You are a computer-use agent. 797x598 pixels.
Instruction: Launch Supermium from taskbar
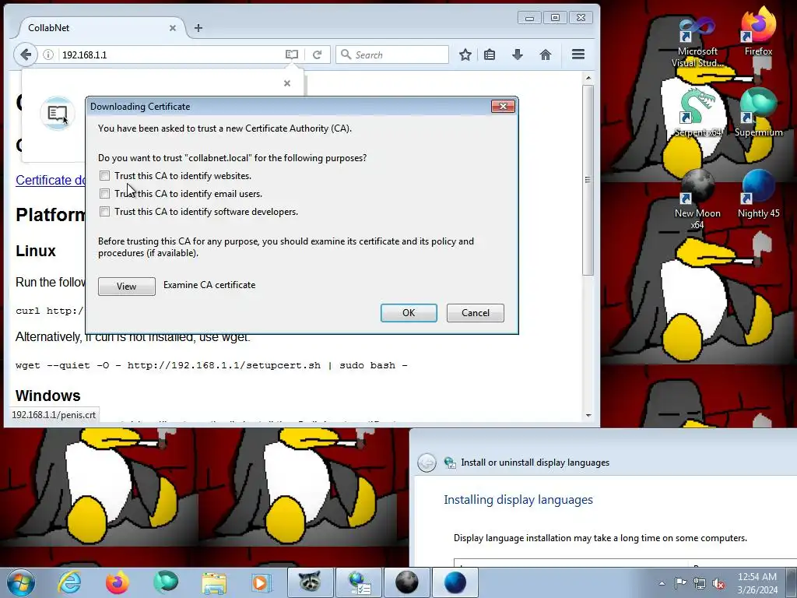166,582
